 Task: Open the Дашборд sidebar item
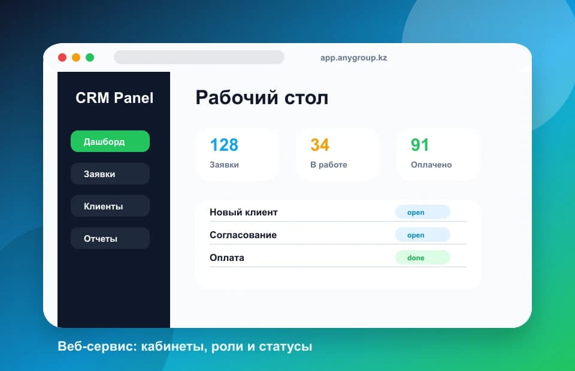click(110, 141)
